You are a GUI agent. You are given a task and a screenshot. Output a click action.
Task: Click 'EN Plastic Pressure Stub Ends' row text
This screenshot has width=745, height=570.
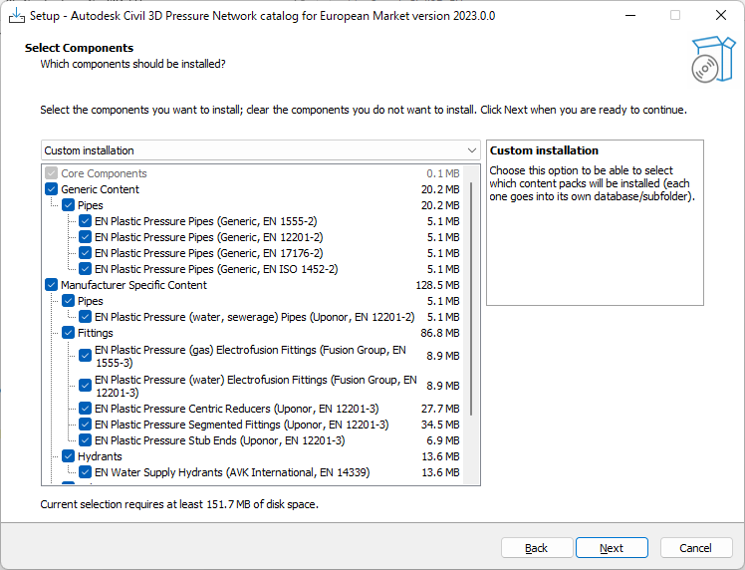click(219, 440)
